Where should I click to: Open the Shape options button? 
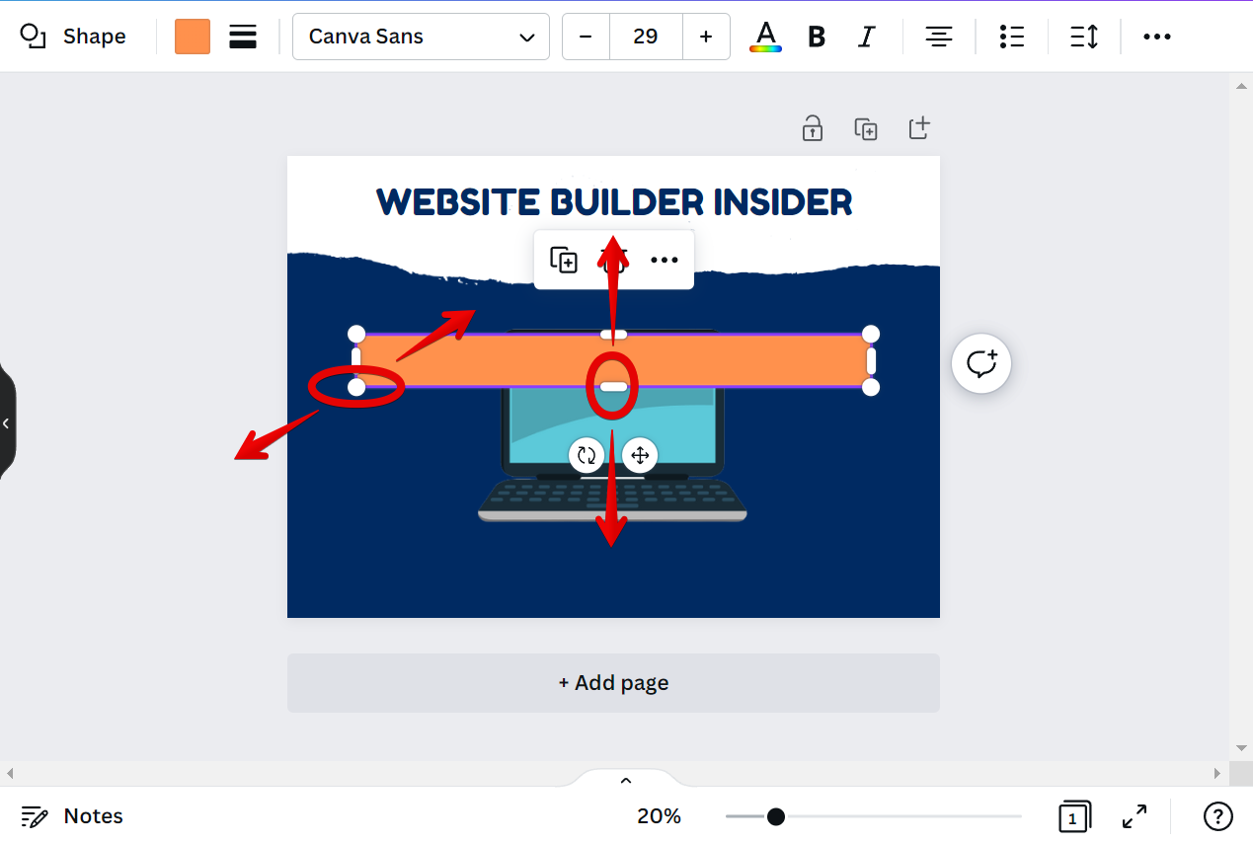coord(73,37)
